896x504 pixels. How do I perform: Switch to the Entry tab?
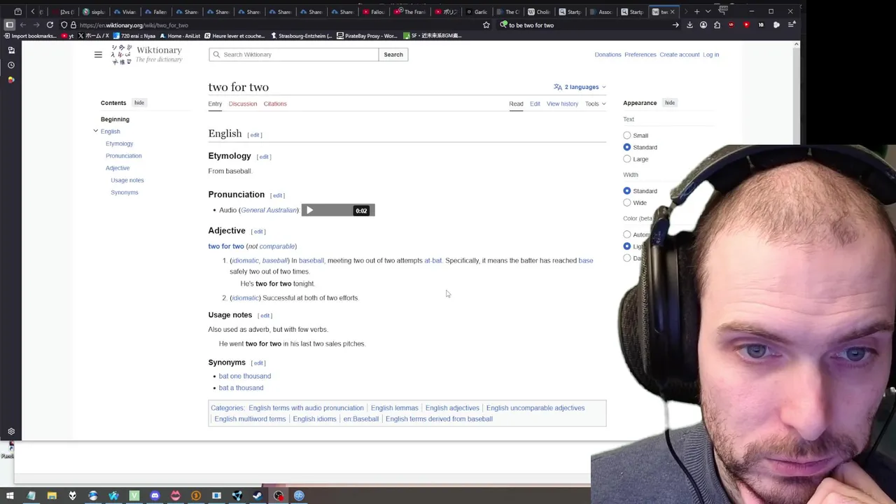(215, 104)
